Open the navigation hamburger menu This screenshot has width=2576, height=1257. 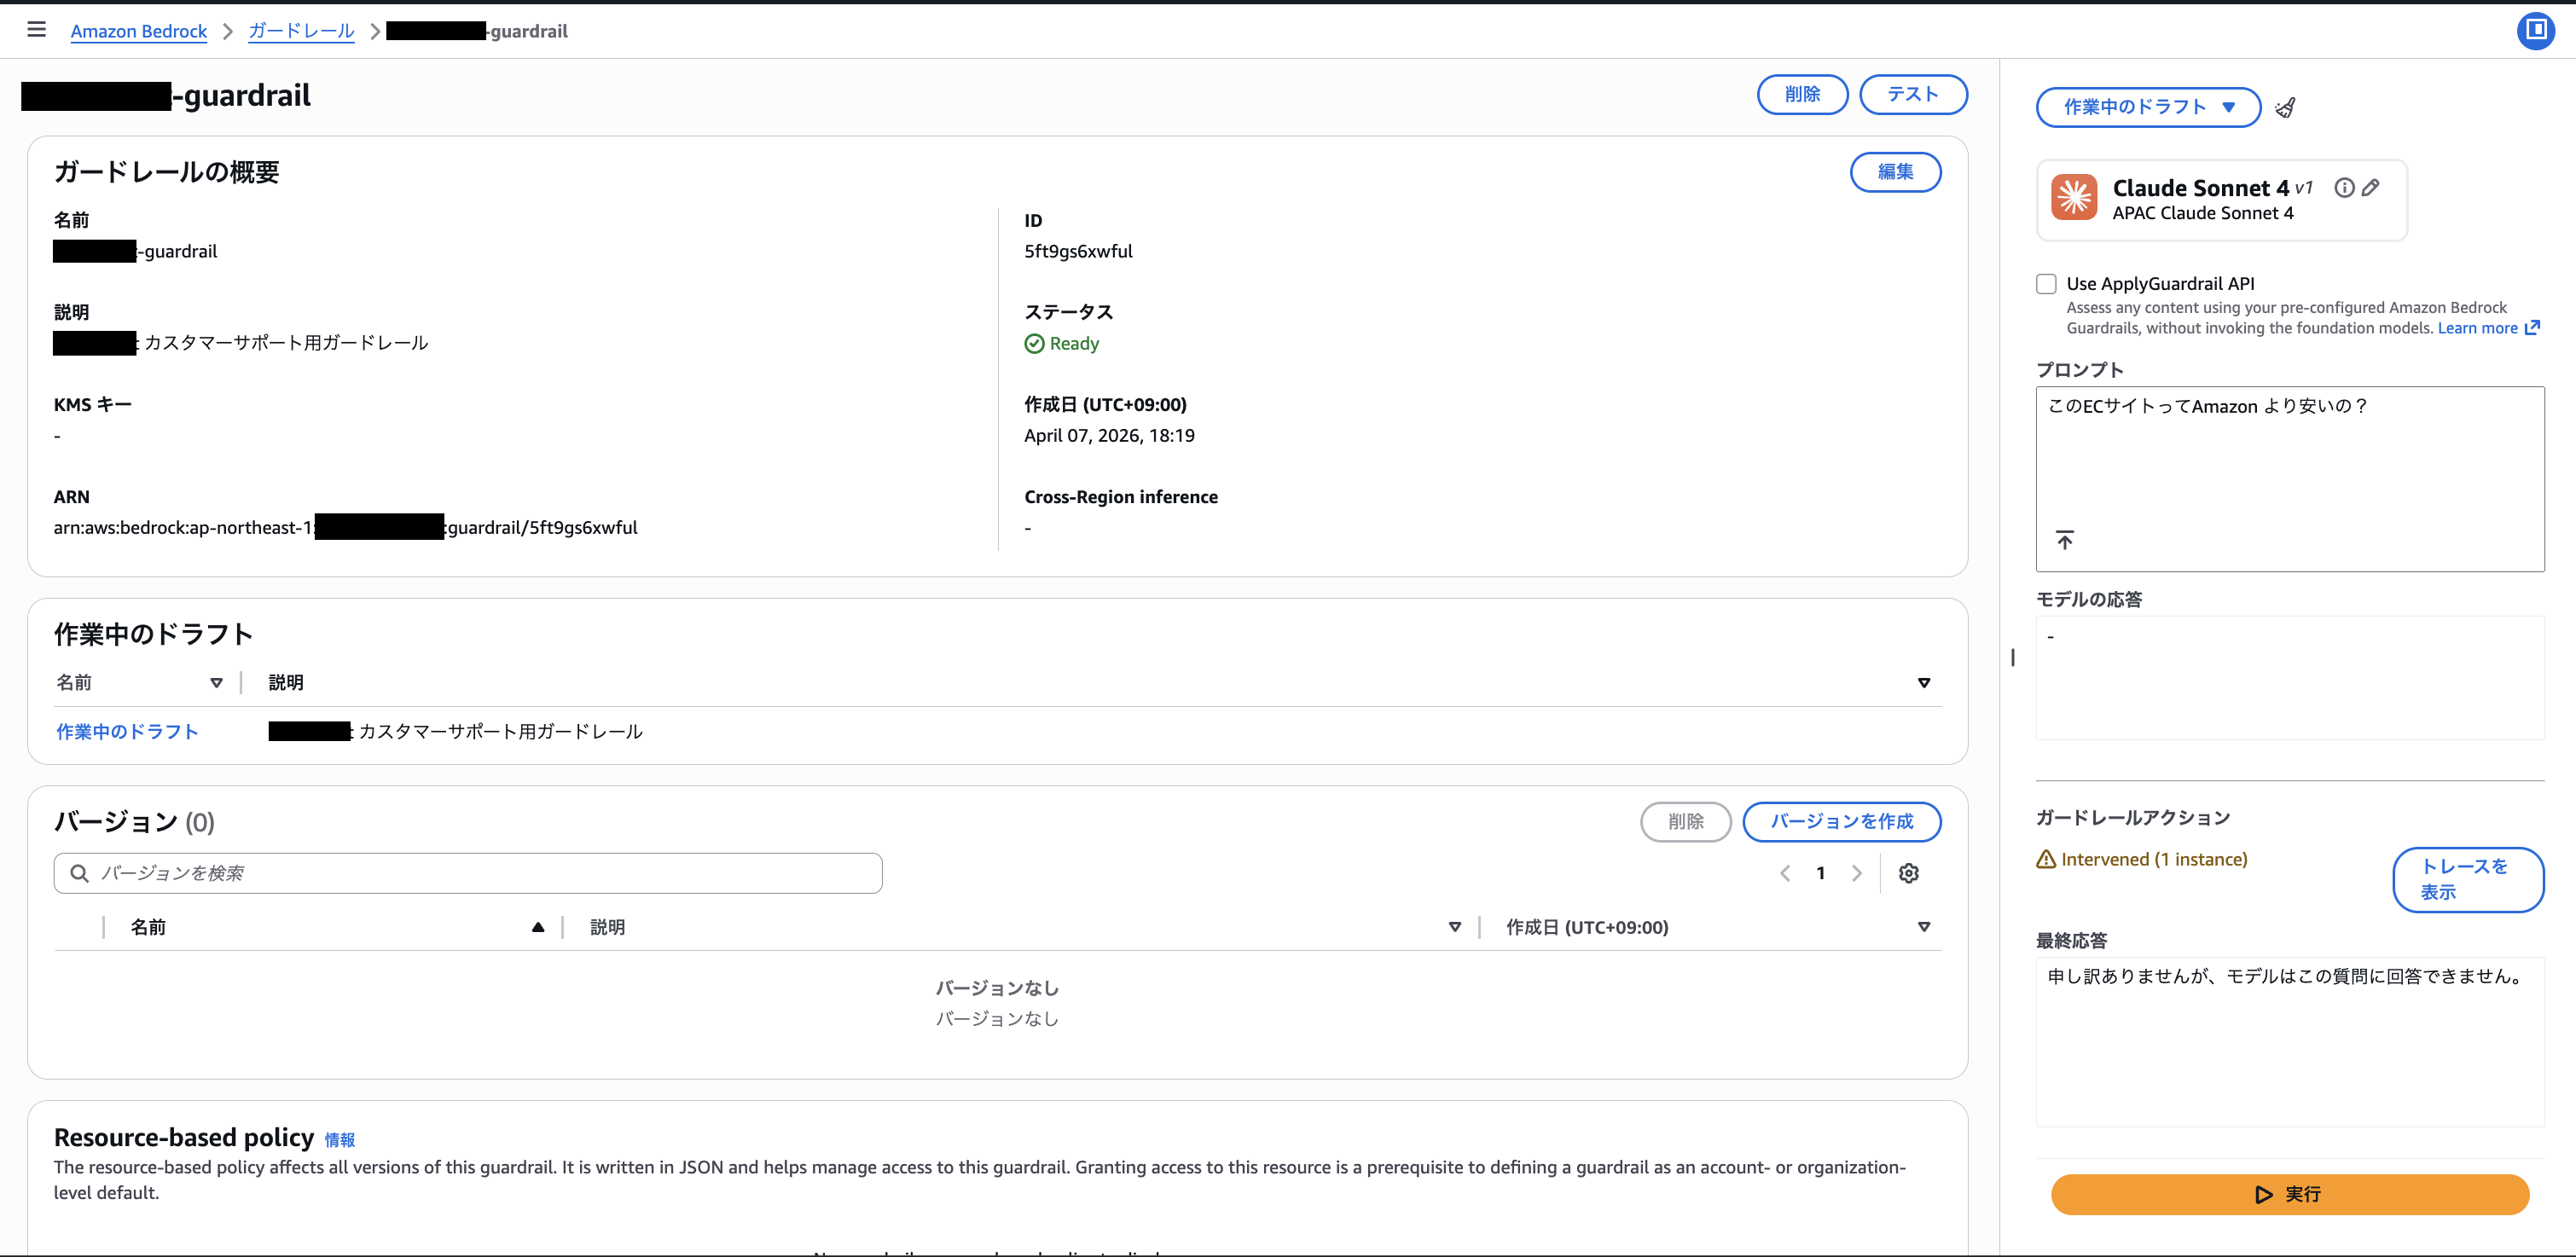[x=37, y=29]
